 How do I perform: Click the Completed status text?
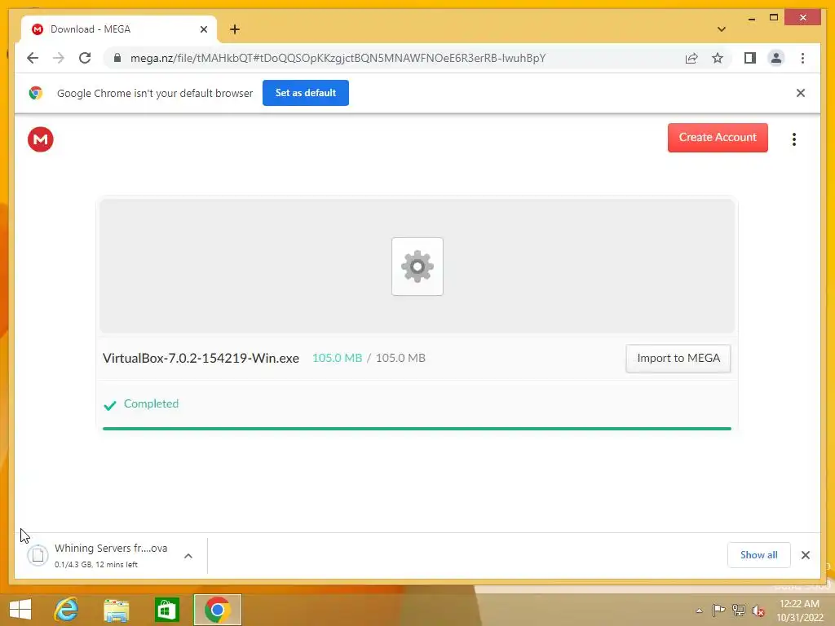pyautogui.click(x=151, y=403)
